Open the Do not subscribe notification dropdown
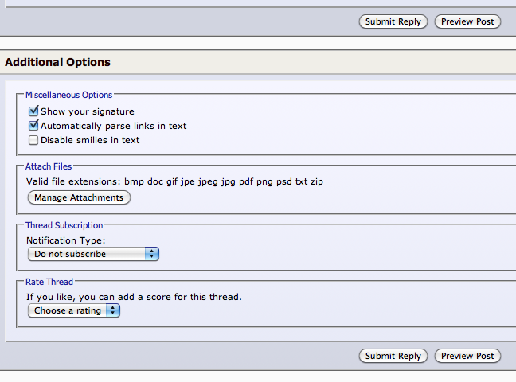Image resolution: width=516 pixels, height=382 pixels. coord(93,254)
